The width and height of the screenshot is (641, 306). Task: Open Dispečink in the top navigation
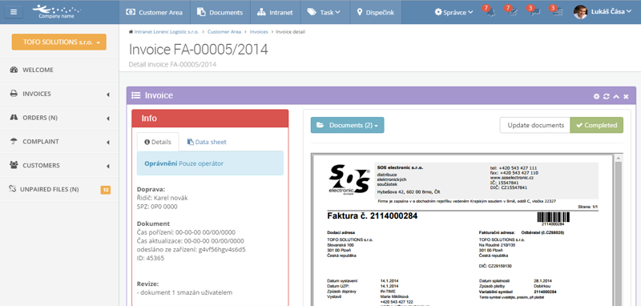click(375, 12)
